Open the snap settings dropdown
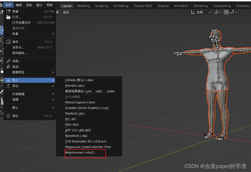The width and height of the screenshot is (251, 172). [x=233, y=12]
